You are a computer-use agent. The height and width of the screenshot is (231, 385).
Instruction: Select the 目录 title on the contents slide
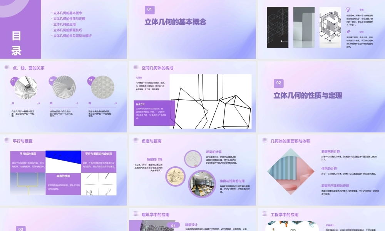[17, 43]
